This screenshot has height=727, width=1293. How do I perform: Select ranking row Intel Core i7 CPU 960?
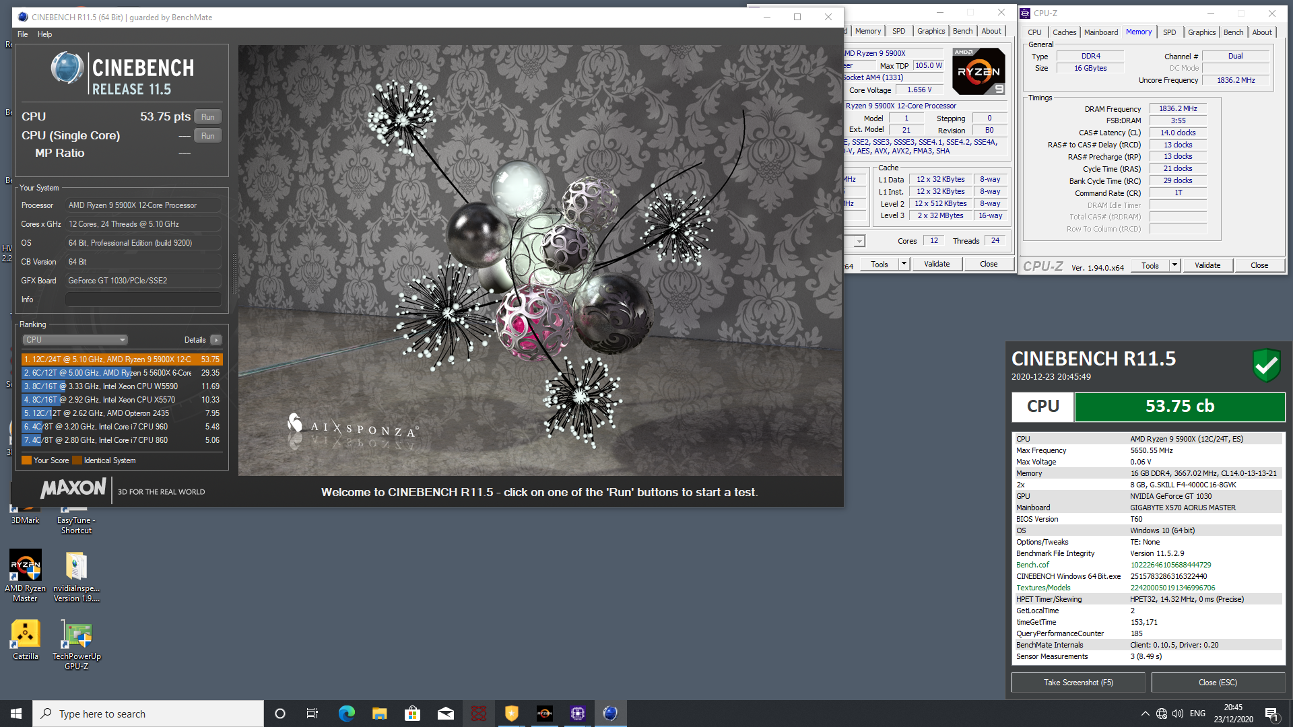[x=122, y=427]
